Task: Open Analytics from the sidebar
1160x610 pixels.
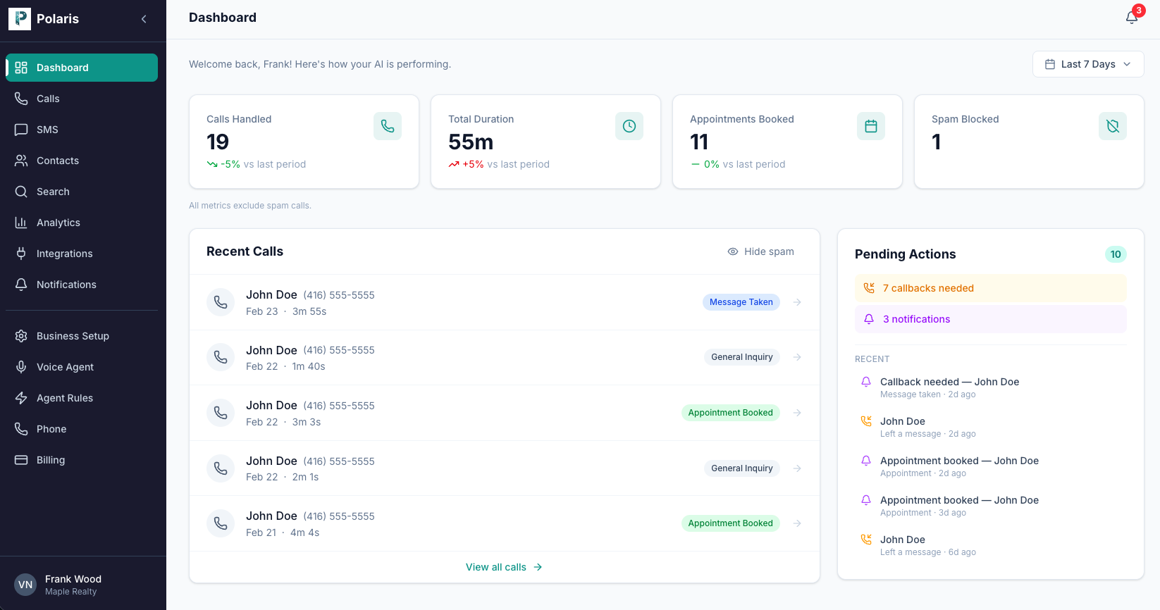Action: [58, 223]
